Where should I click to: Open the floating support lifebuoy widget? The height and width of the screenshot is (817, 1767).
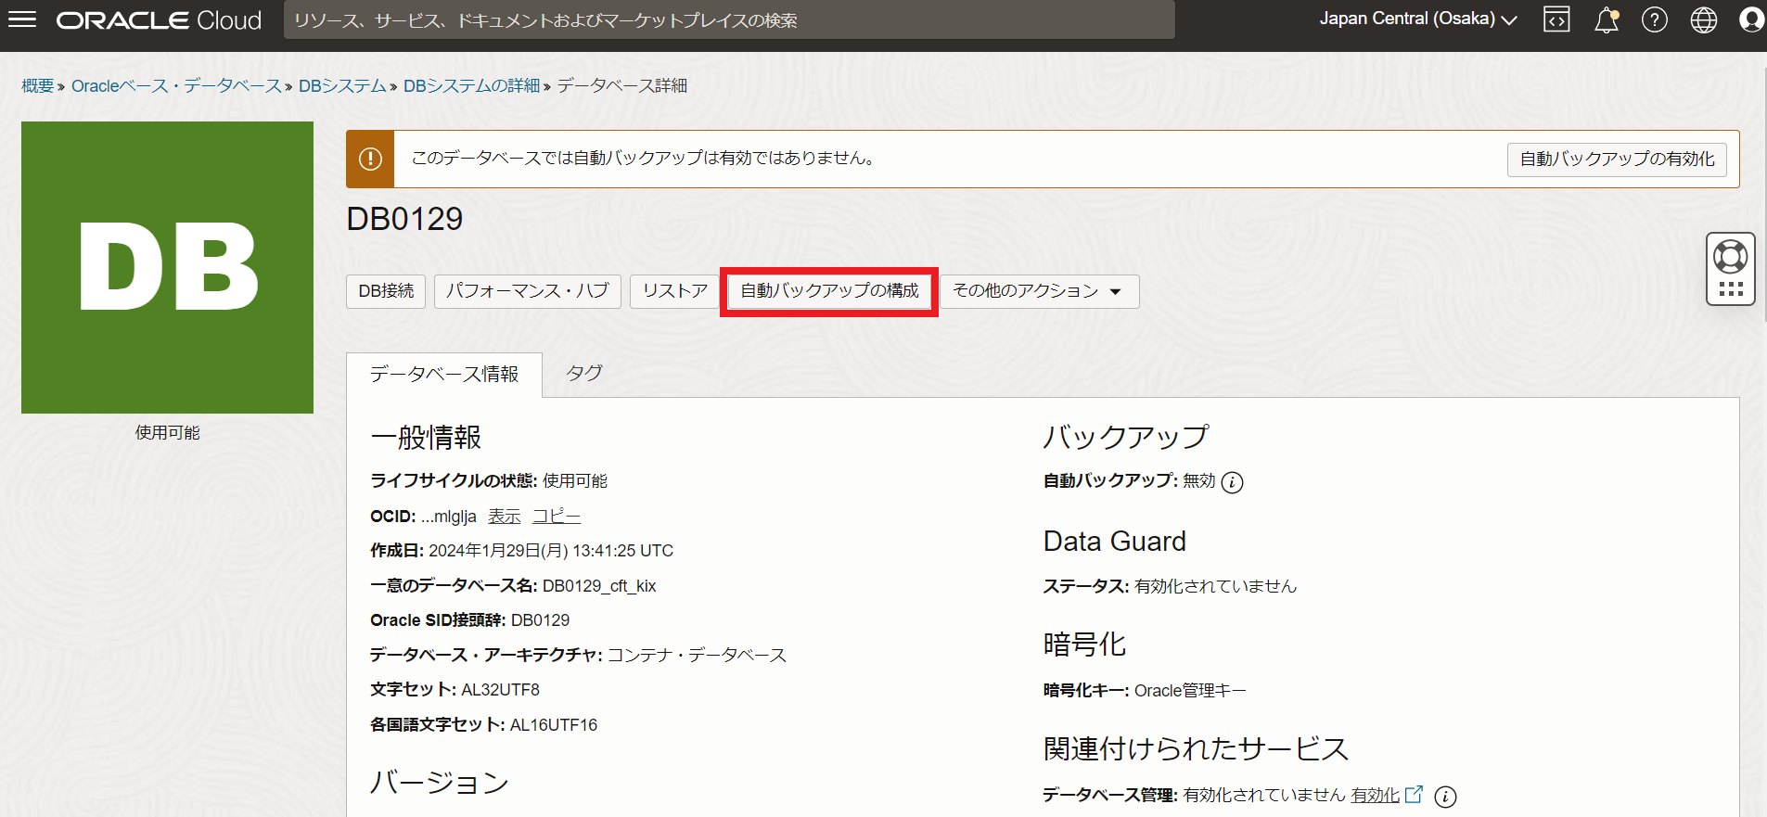coord(1730,258)
